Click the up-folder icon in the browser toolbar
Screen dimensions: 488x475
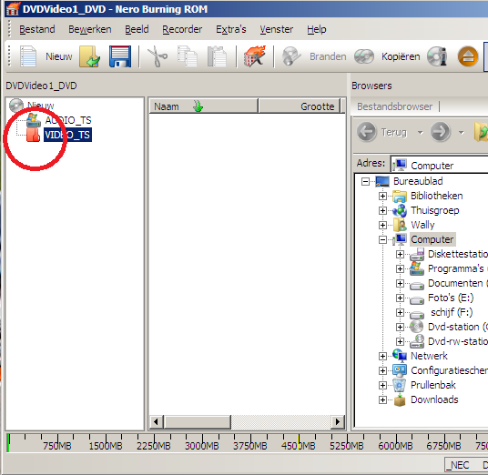[x=481, y=132]
